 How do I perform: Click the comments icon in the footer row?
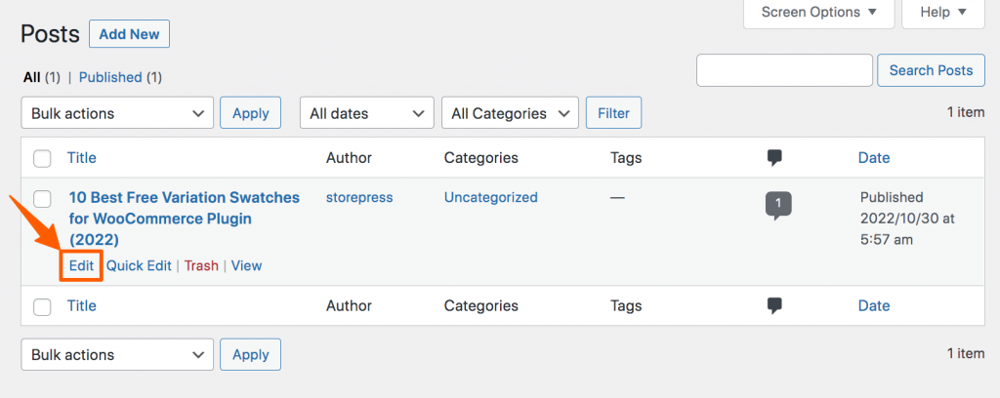[x=774, y=305]
